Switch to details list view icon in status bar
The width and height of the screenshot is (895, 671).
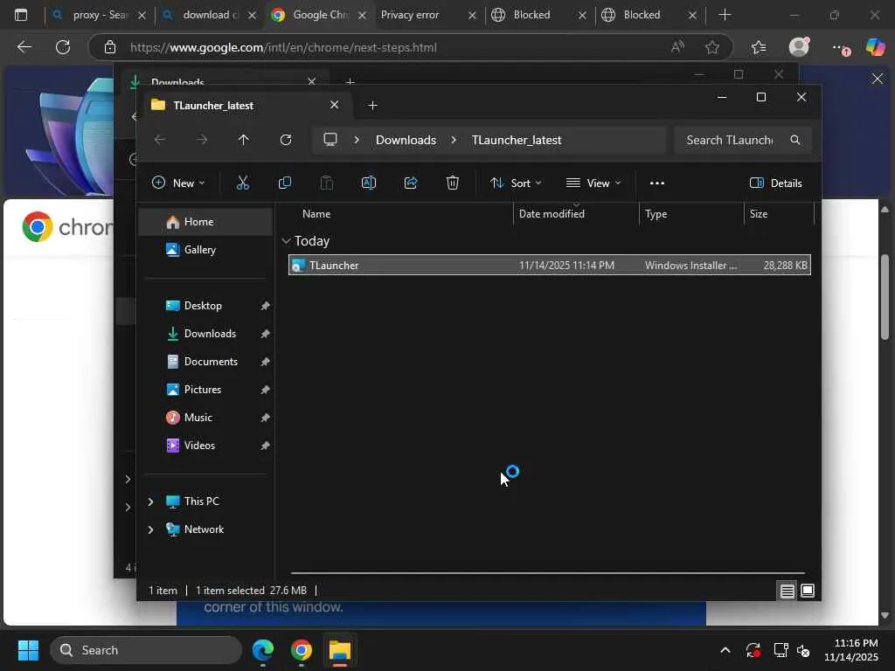(x=787, y=591)
